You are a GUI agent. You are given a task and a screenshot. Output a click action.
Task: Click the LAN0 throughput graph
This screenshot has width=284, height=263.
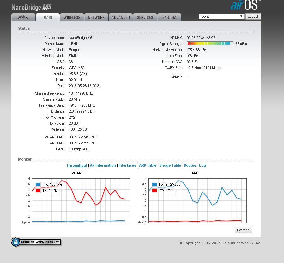(197, 200)
